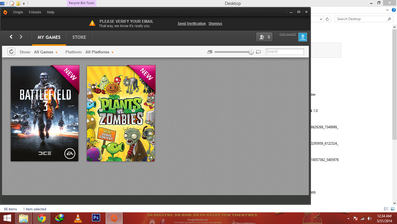Image resolution: width=397 pixels, height=224 pixels.
Task: Click the '66 items' status bar text
Action: coord(11,209)
